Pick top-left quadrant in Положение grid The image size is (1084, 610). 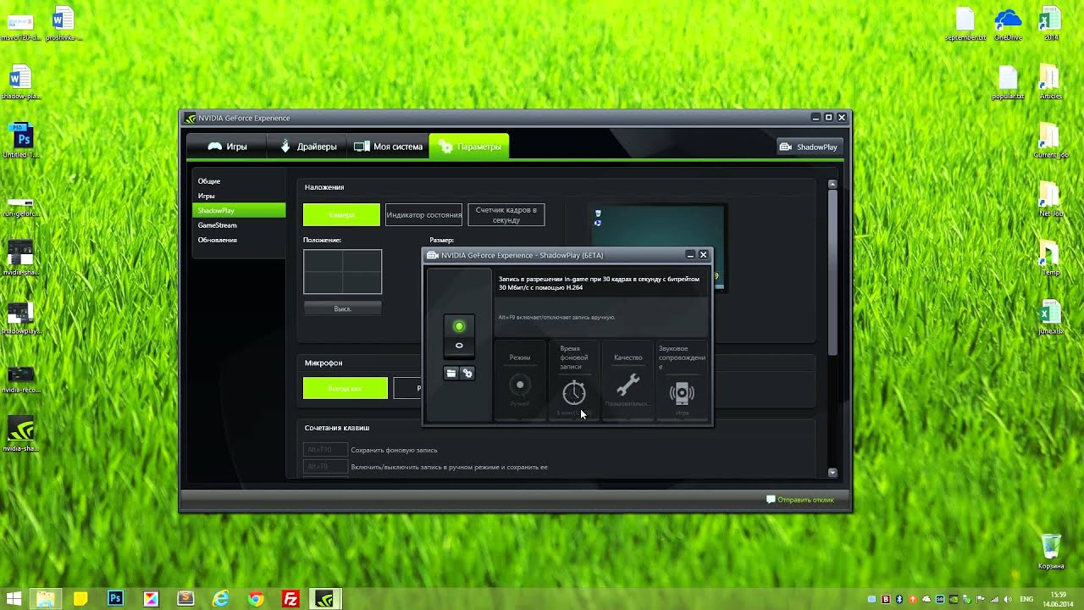[x=324, y=261]
